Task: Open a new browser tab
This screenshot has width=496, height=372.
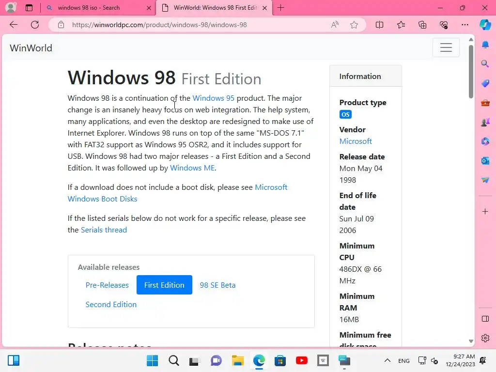Action: (x=280, y=8)
